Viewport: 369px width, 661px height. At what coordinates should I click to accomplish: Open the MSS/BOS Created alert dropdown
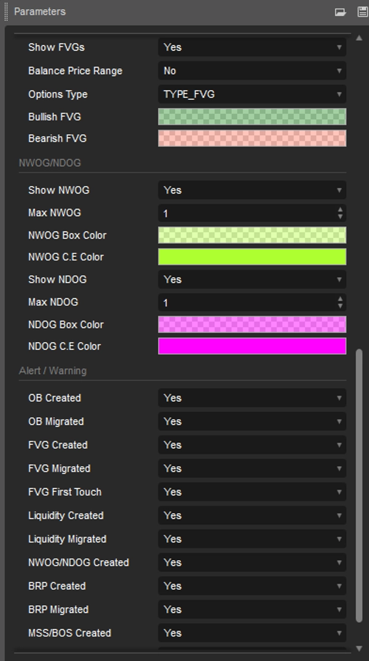(x=252, y=633)
